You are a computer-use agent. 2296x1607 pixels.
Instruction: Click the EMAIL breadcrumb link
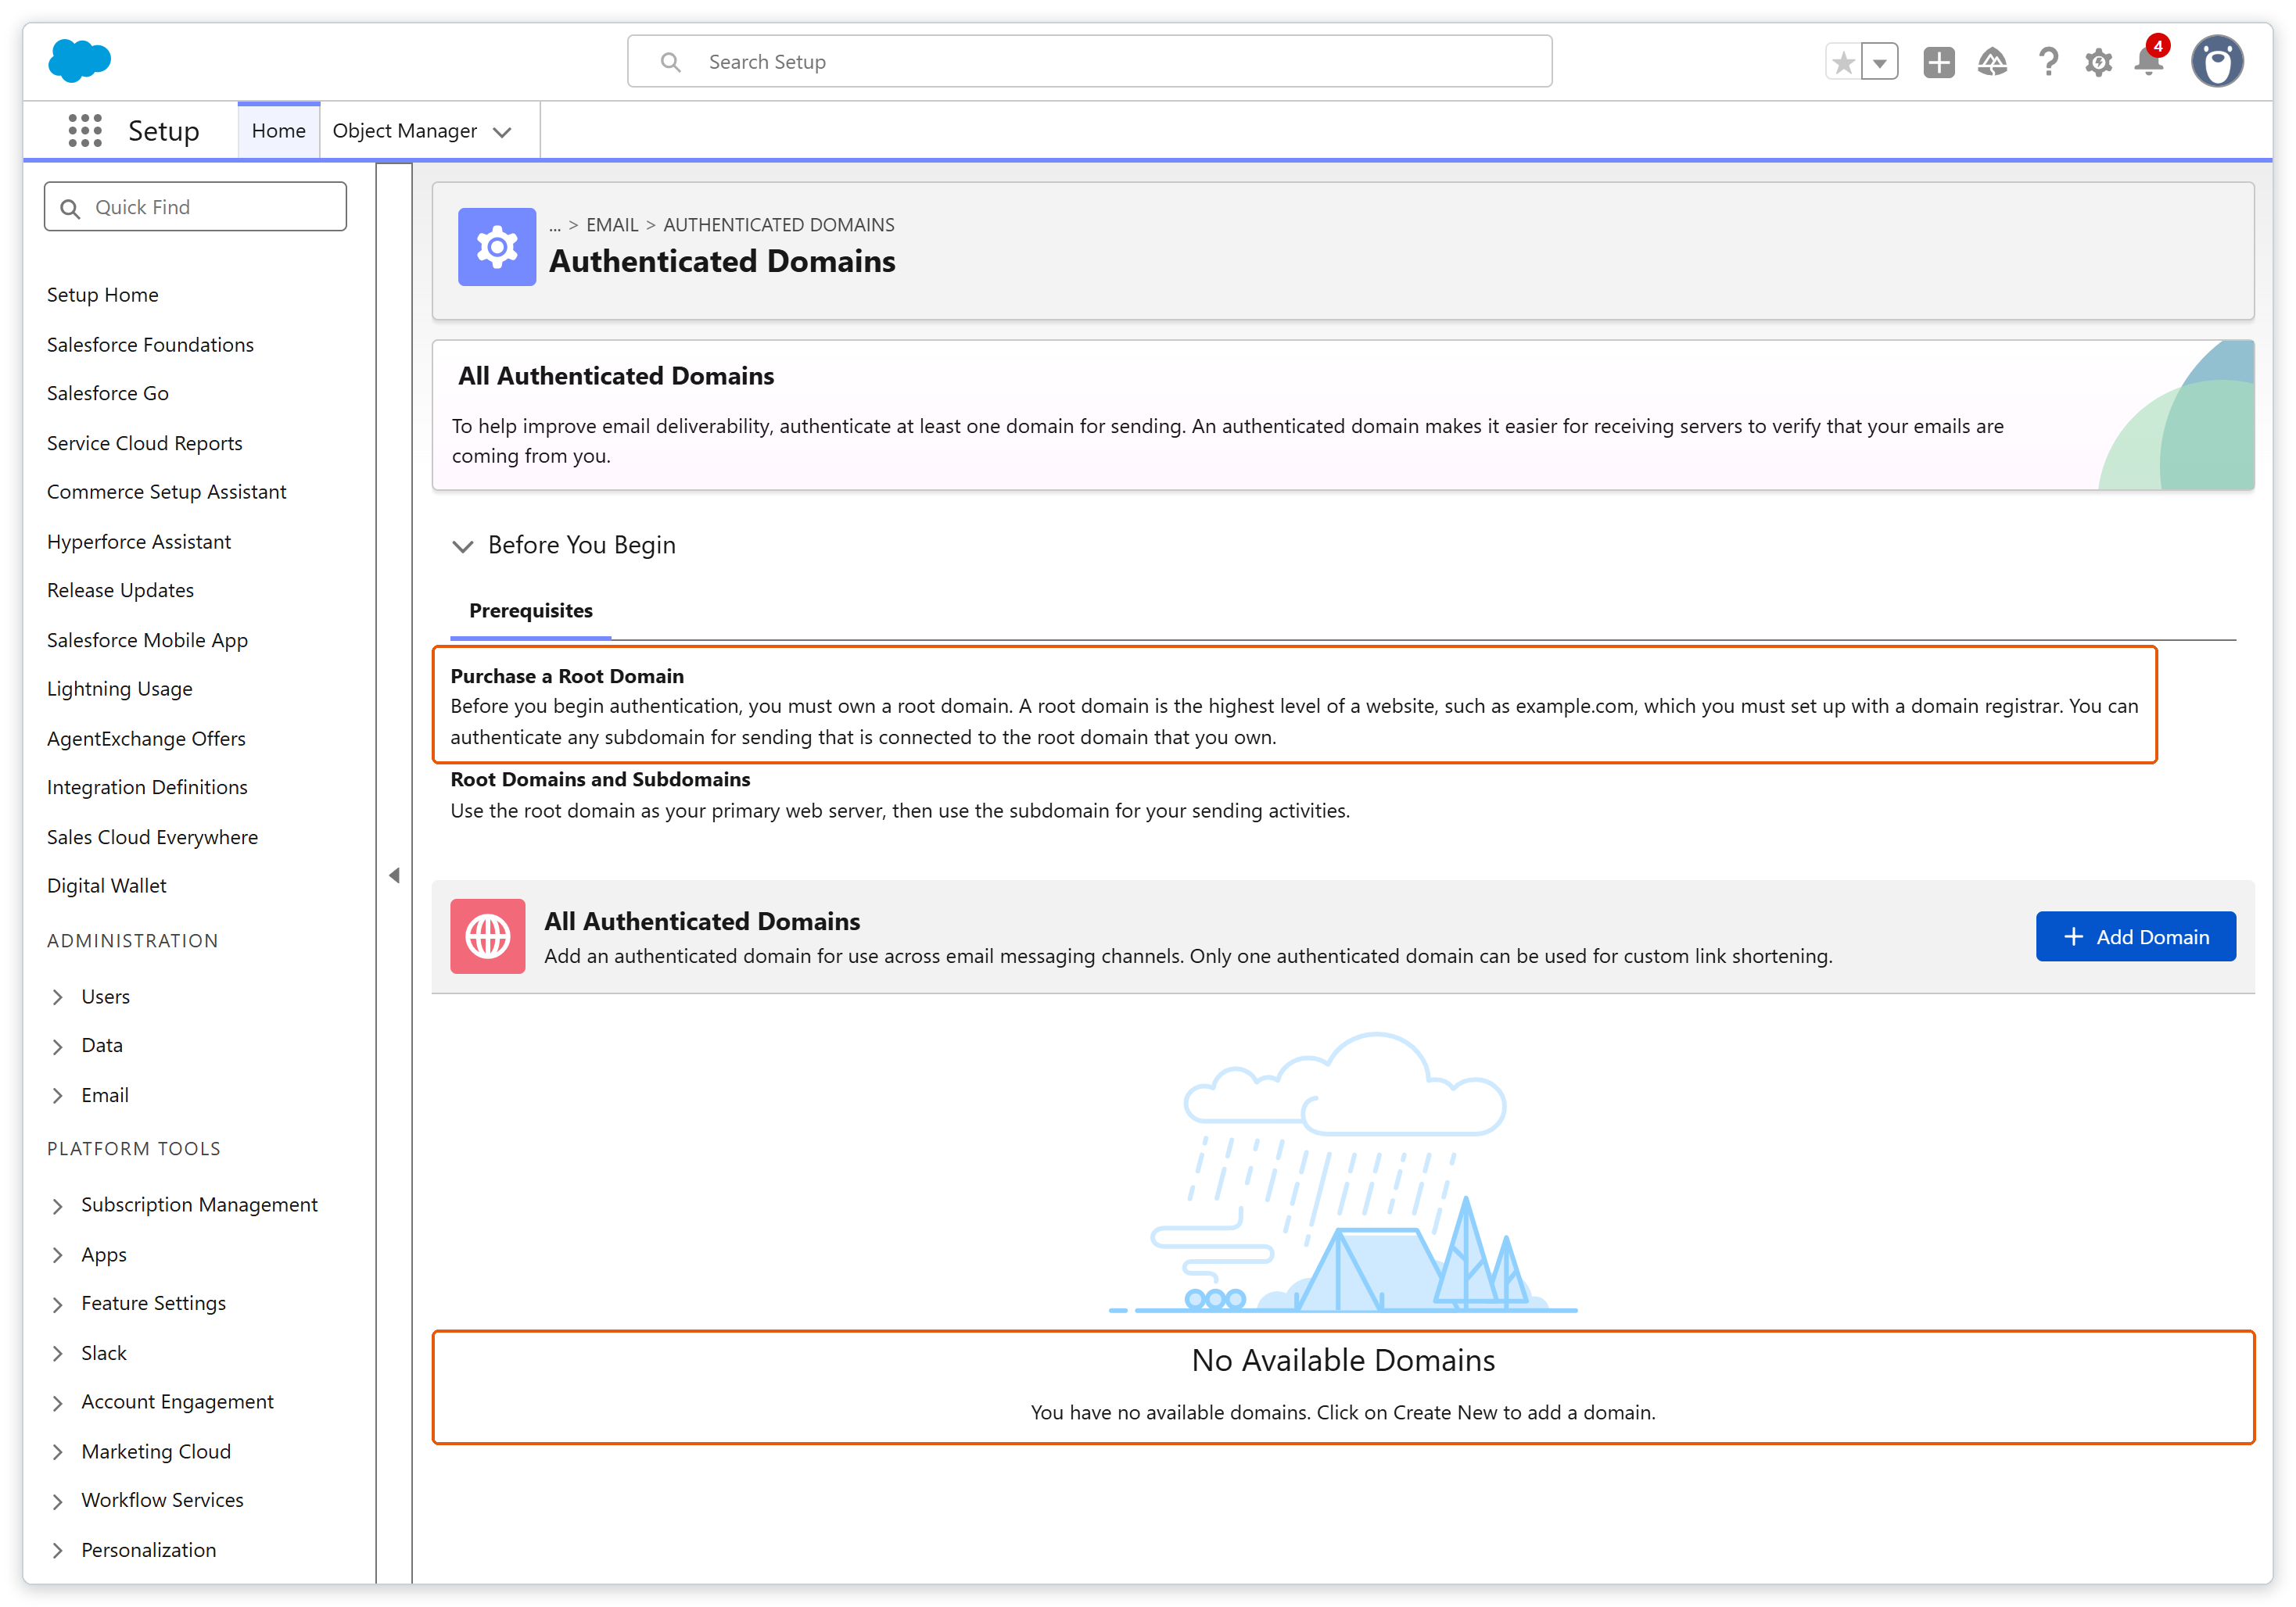coord(612,225)
